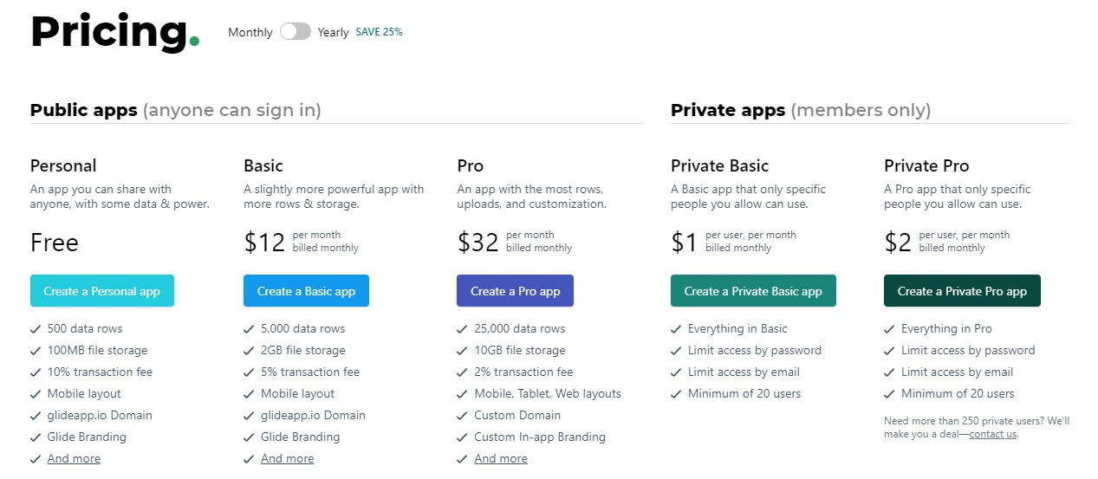Click the checkmark next to 10% transaction fee

(x=36, y=372)
